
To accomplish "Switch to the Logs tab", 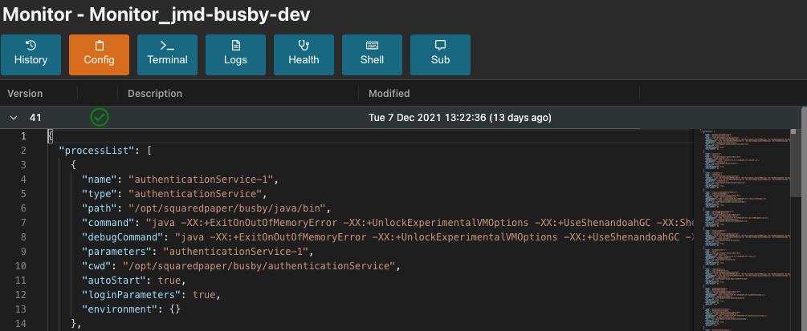I will pos(236,54).
